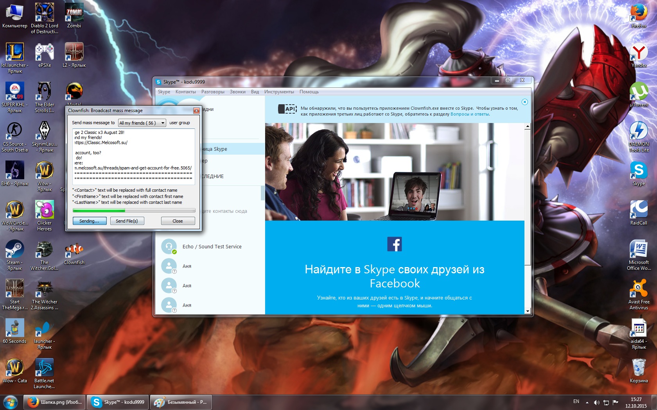This screenshot has width=657, height=410.
Task: Switch to Skype kodu9999 taskbar item
Action: 118,402
